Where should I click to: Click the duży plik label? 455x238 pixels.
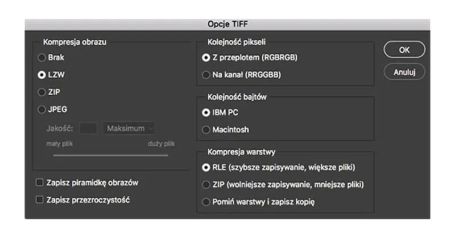[x=162, y=144]
